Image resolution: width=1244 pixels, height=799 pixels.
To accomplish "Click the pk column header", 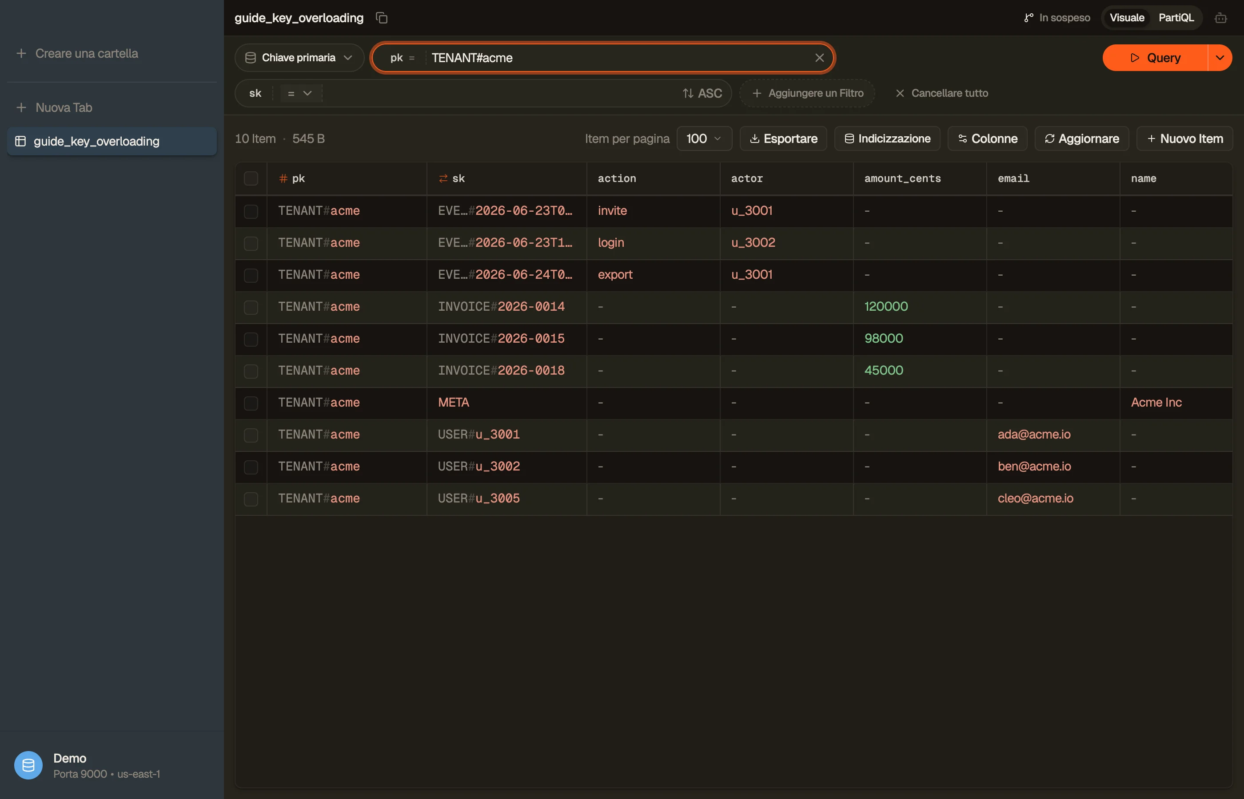I will coord(347,178).
